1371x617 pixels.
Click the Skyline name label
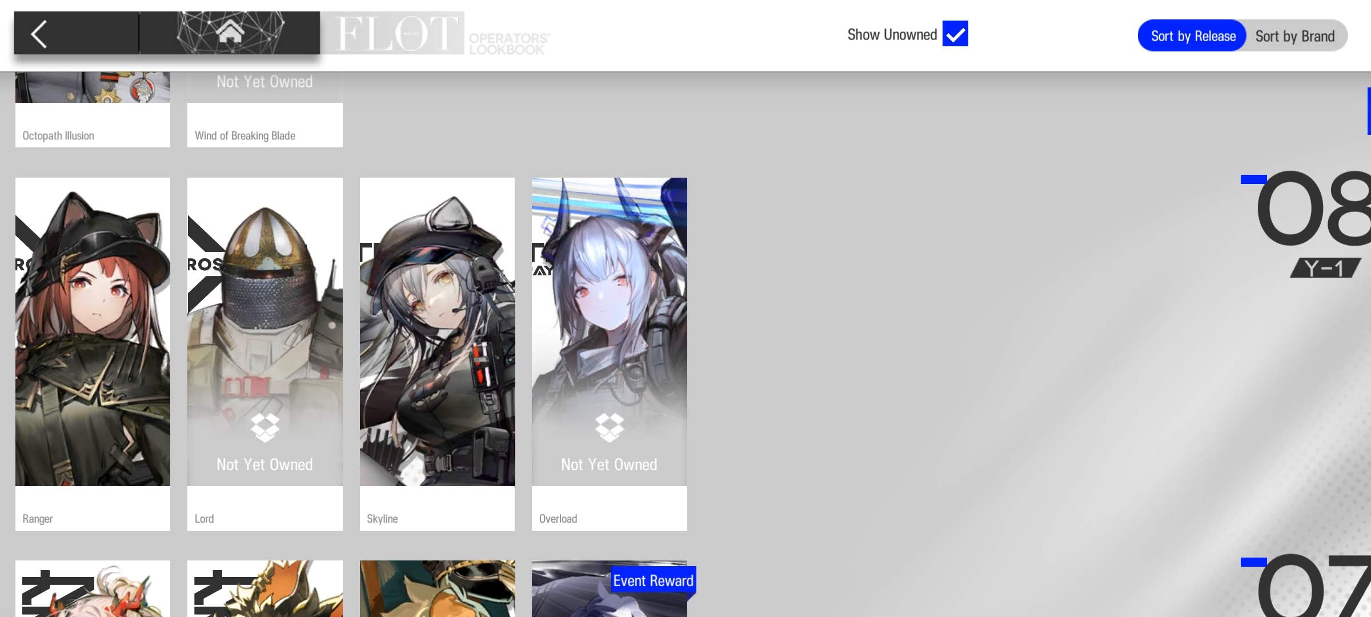382,519
